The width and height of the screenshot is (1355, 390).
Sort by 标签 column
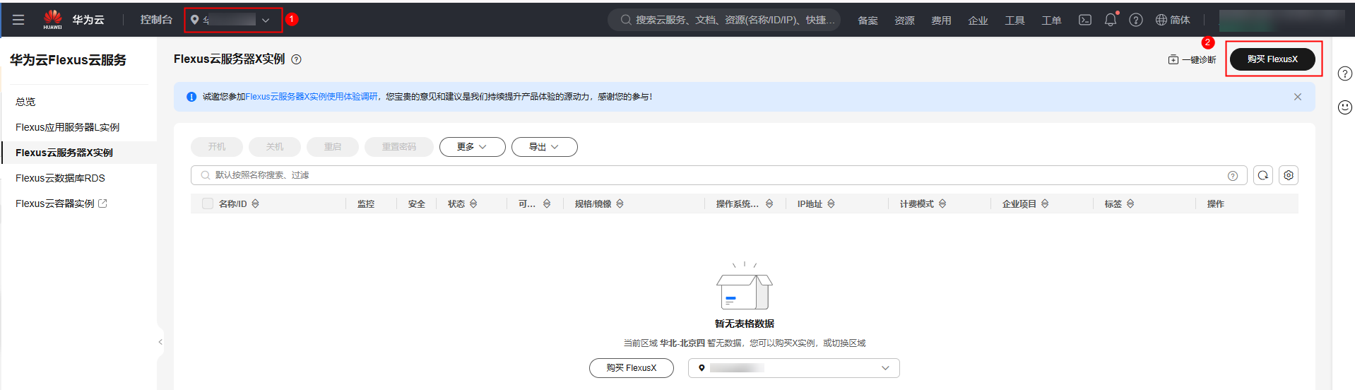1130,203
